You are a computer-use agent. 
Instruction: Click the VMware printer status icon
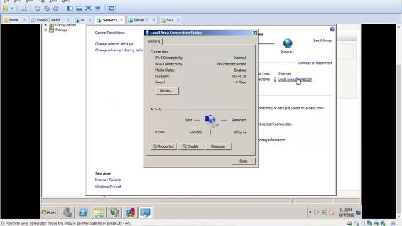(376, 223)
